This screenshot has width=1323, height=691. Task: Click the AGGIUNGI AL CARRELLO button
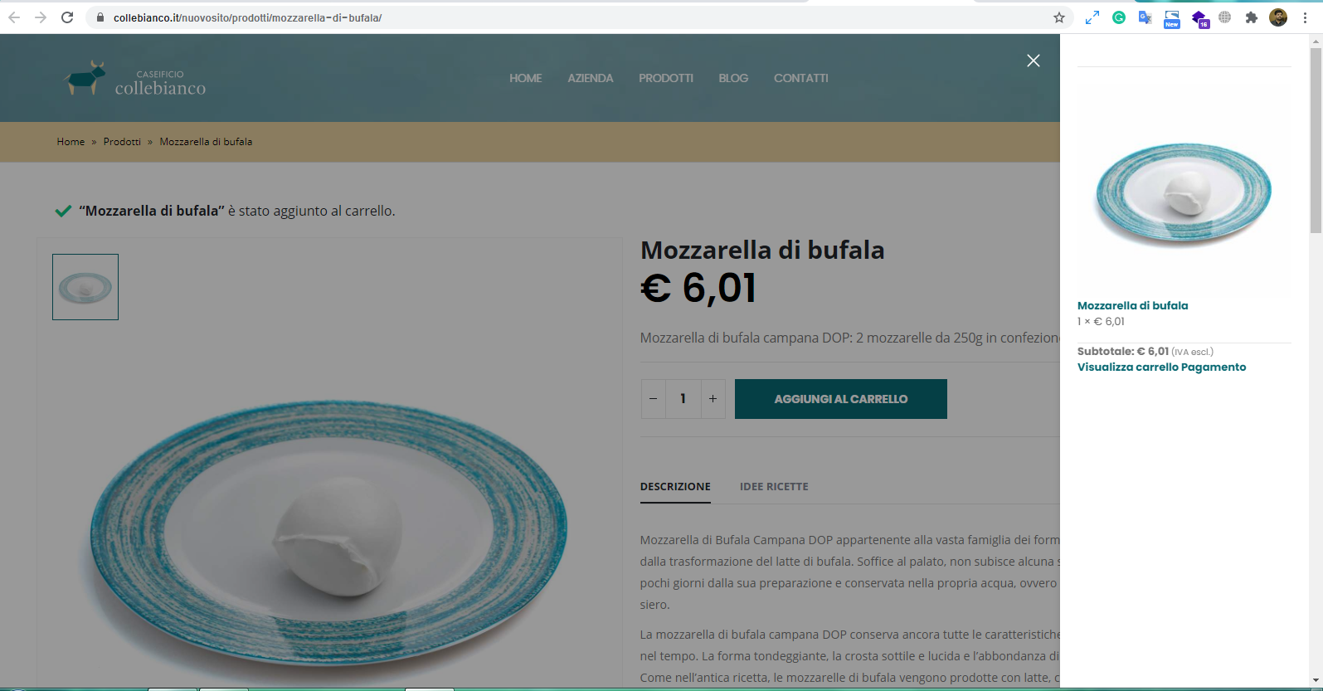841,399
